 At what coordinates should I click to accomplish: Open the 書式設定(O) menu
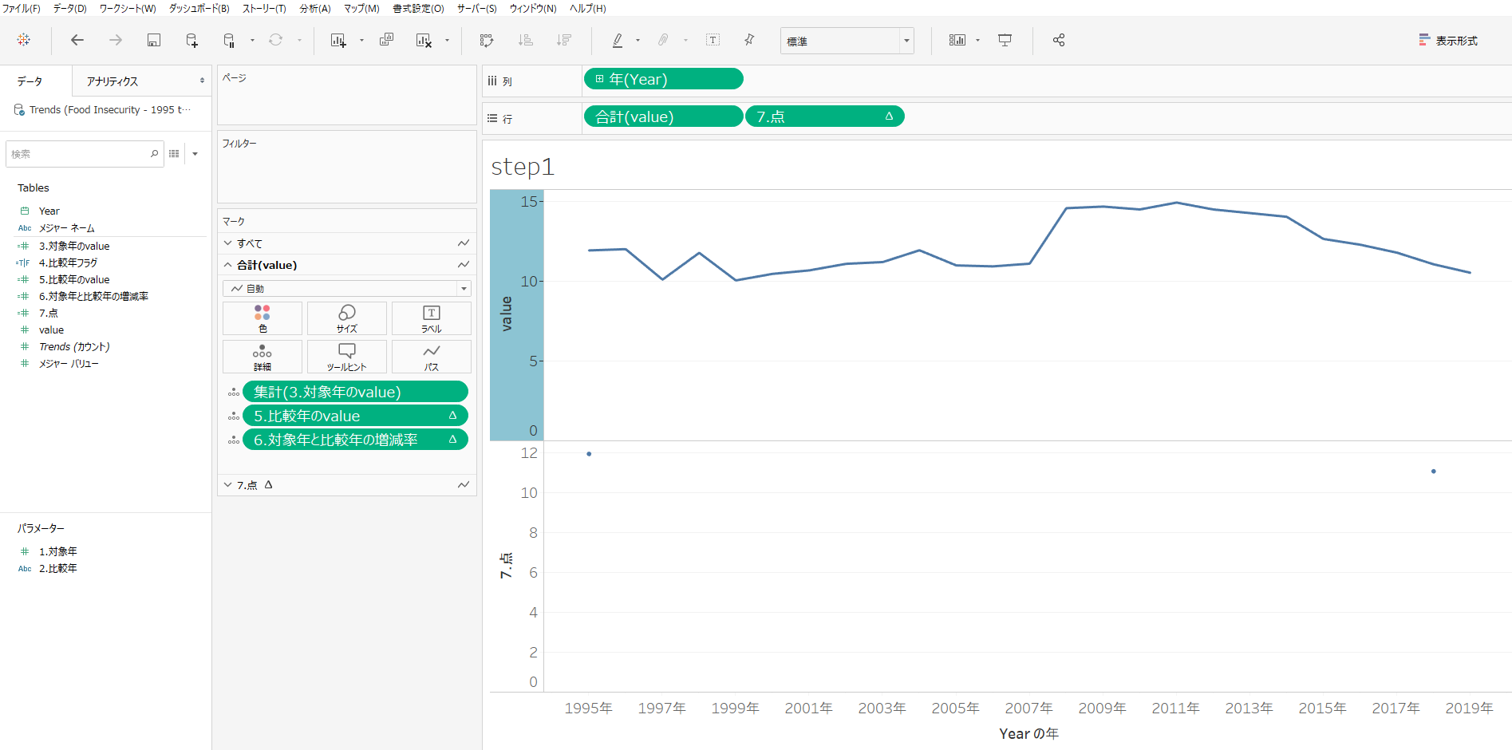(418, 8)
